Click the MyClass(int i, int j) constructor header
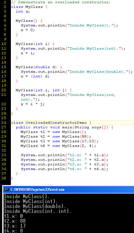This screenshot has width=134, height=233. [44, 90]
